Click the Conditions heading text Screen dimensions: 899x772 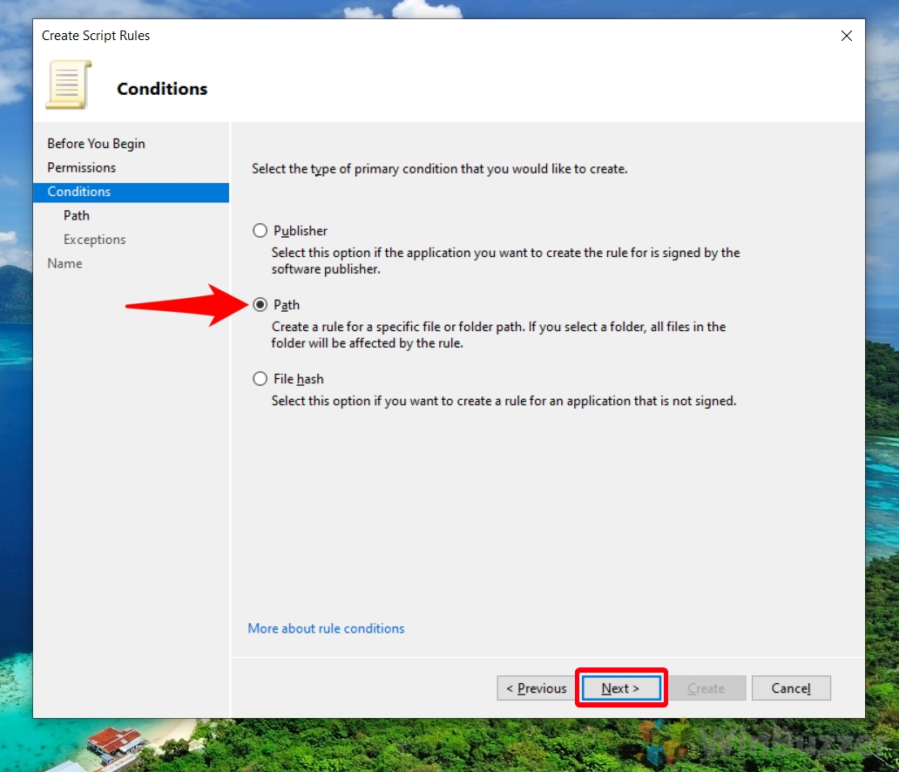162,88
